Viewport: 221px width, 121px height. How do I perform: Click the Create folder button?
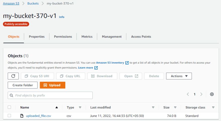23,85
